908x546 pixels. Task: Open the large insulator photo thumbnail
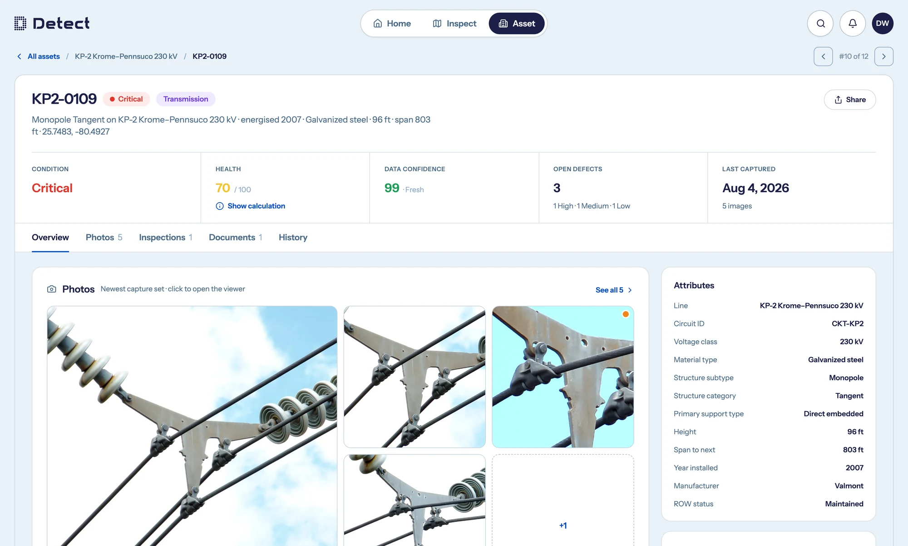click(192, 426)
